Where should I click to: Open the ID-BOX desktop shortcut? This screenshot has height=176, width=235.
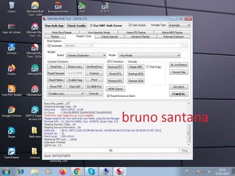[x=105, y=7]
